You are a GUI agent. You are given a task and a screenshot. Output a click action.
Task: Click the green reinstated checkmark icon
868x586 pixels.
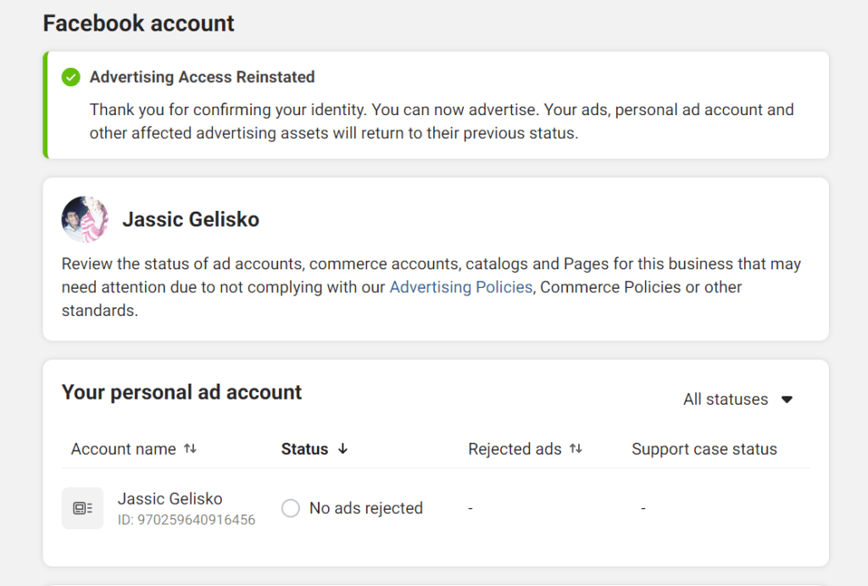tap(70, 77)
